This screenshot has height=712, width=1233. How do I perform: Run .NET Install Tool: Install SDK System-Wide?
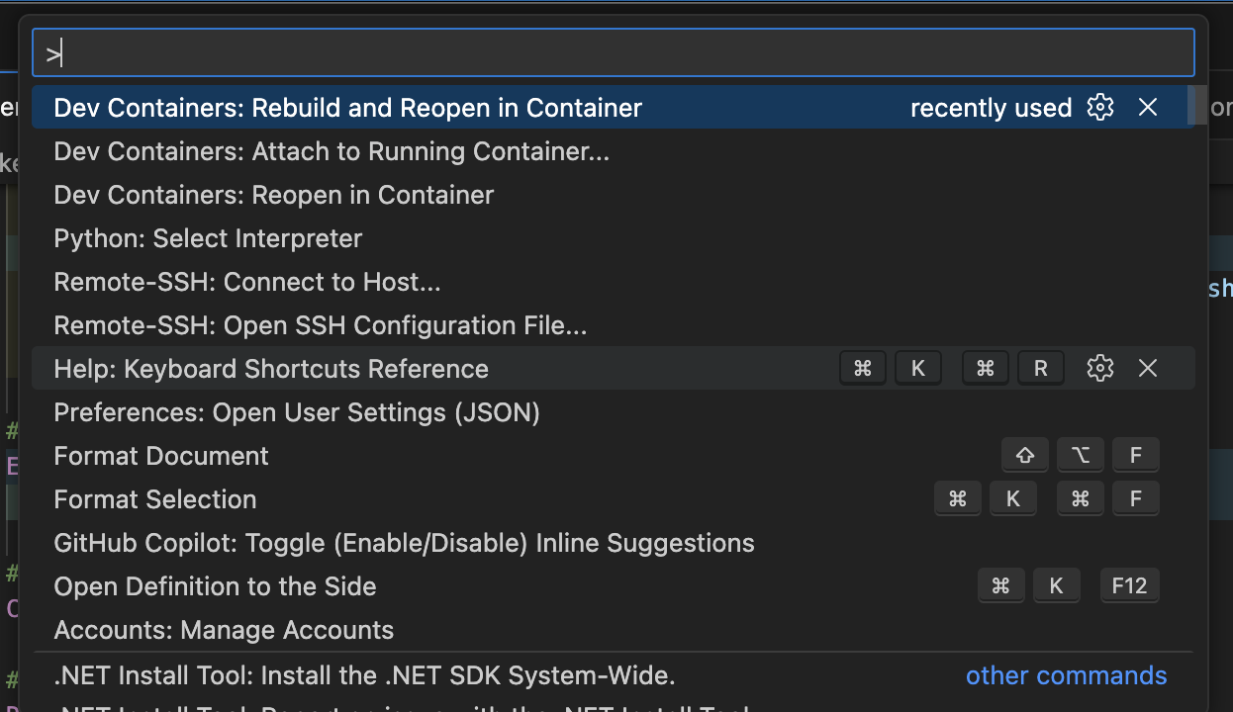[x=364, y=676]
